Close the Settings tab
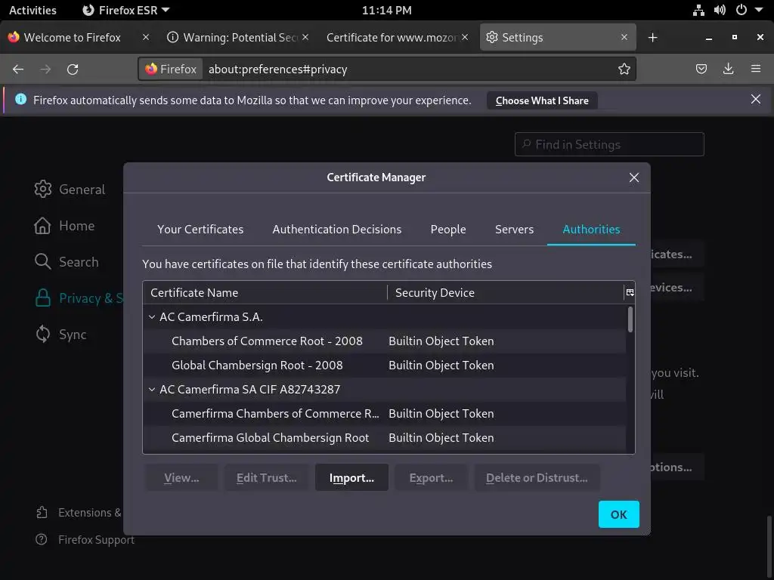The width and height of the screenshot is (774, 580). 624,37
